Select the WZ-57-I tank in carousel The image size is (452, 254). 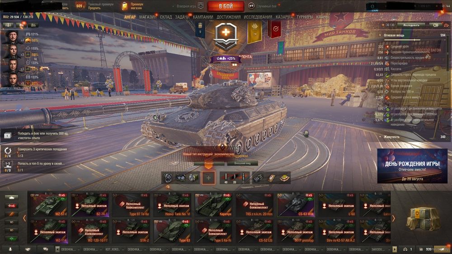(48, 204)
